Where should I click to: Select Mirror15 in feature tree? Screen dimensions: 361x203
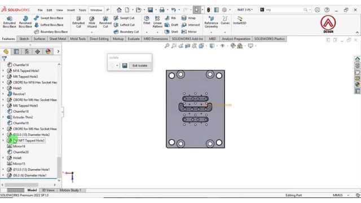(19, 164)
